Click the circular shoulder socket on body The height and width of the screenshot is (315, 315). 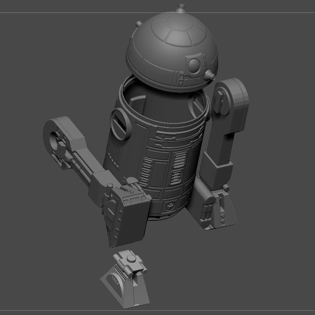(x=121, y=124)
